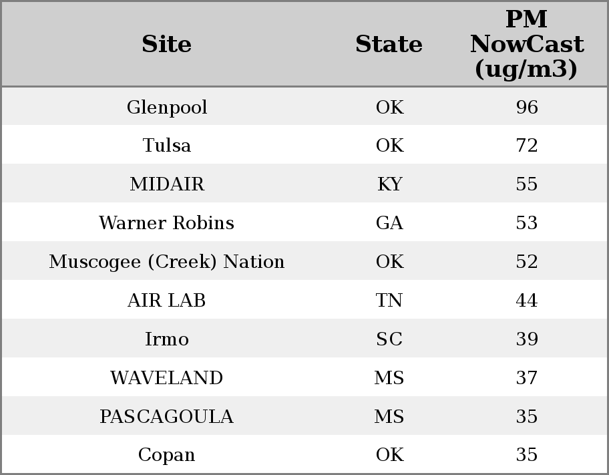Select the AIR LAB cell
Screen dimensions: 609x475
click(167, 301)
